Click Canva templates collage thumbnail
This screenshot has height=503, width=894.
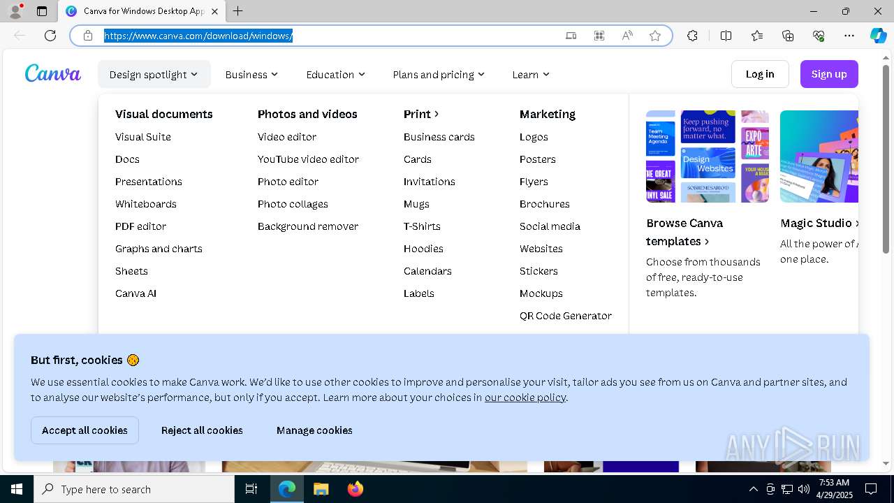coord(708,156)
